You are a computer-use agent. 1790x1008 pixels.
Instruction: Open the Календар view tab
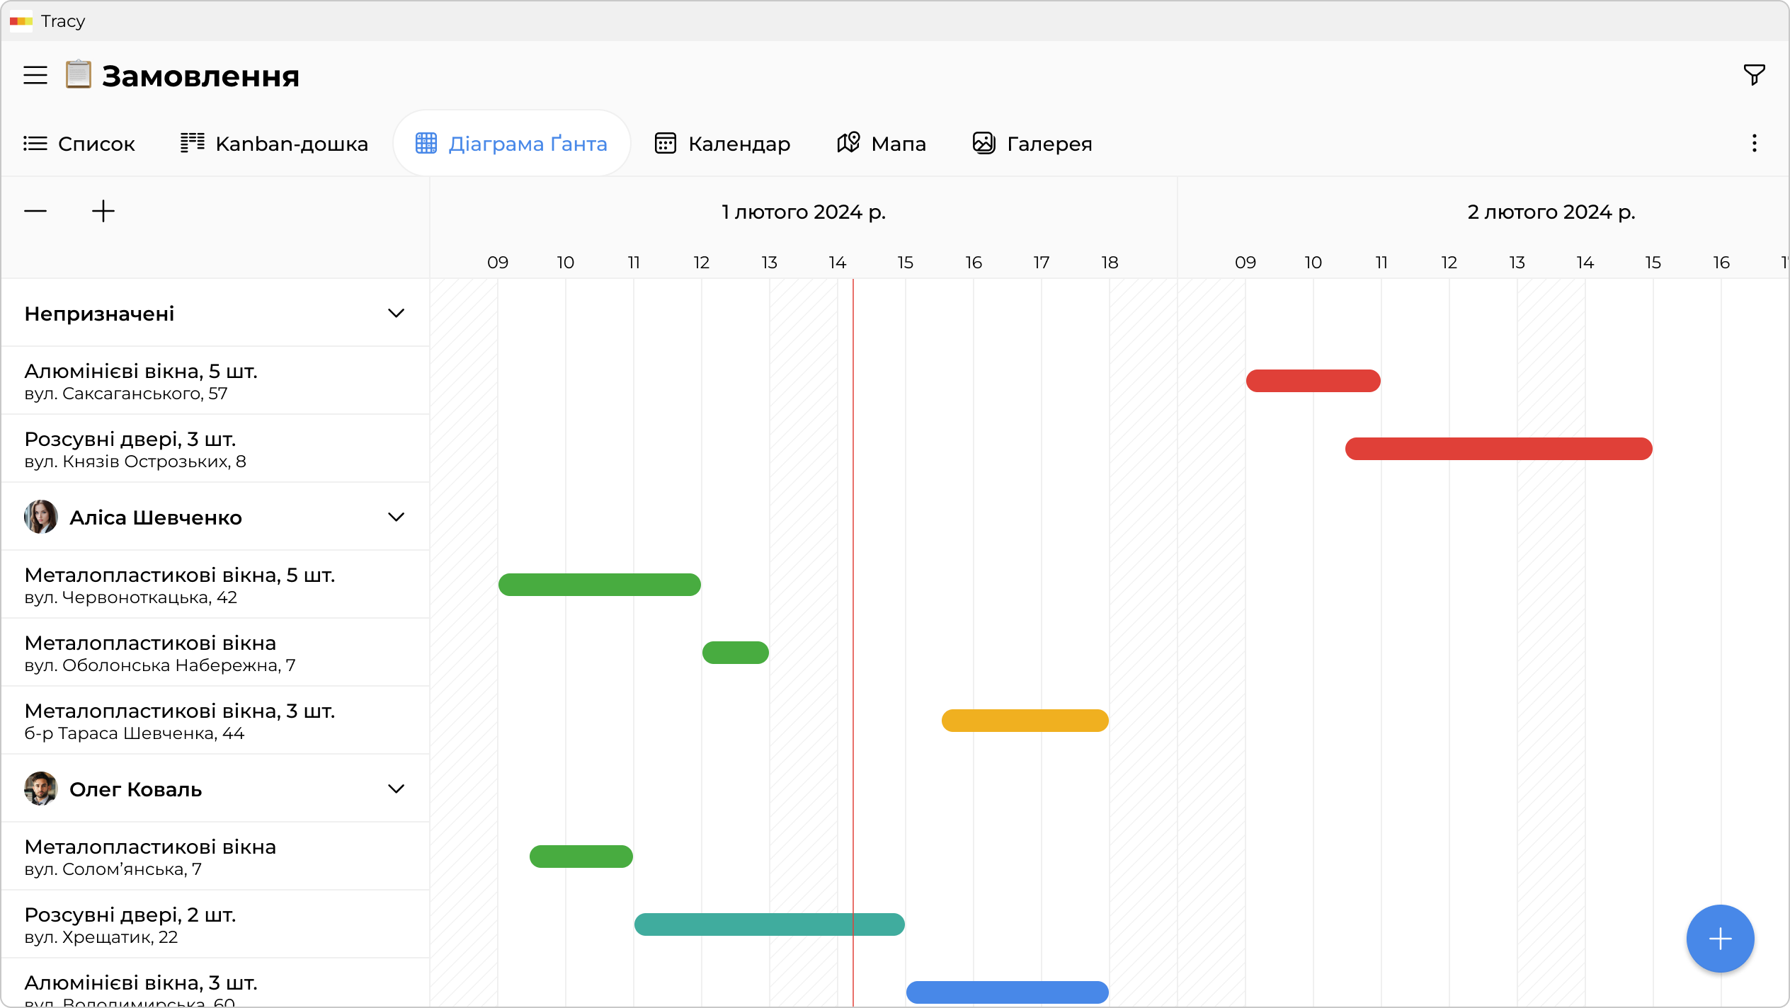point(722,144)
